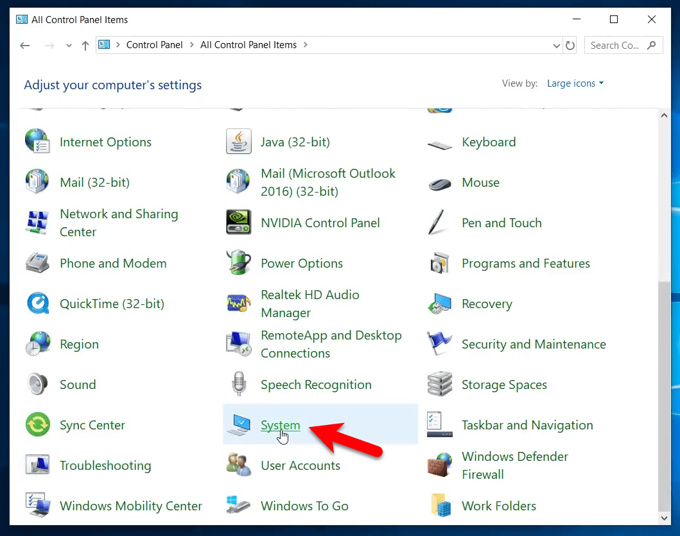Click the Windows To Go USB icon
This screenshot has height=536, width=680.
click(238, 505)
